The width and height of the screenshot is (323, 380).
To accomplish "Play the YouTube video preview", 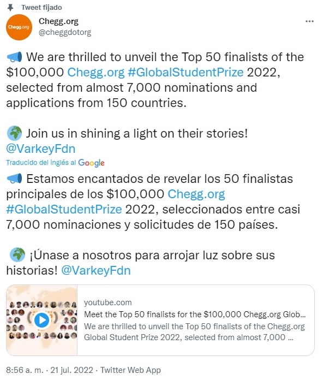I will coord(42,320).
